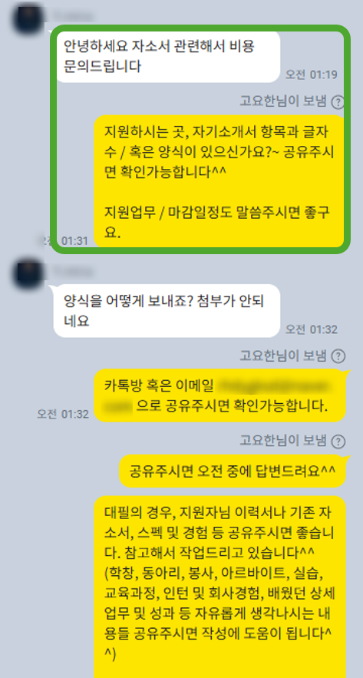Click the 오전 01:32 timestamp beside the white bubble
This screenshot has width=363, height=678.
click(311, 329)
